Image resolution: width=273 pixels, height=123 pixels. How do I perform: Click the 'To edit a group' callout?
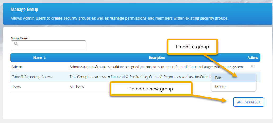point(192,47)
